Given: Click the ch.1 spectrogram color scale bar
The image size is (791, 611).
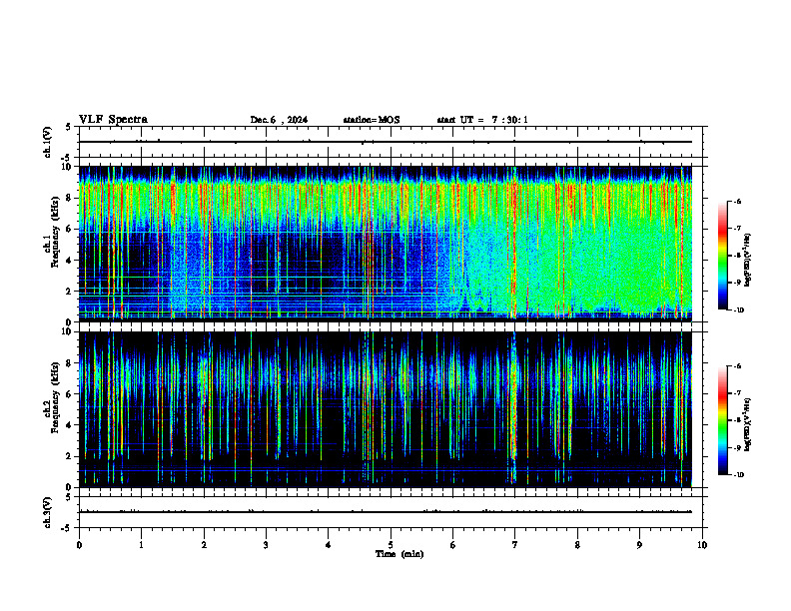Looking at the screenshot, I should tap(723, 256).
